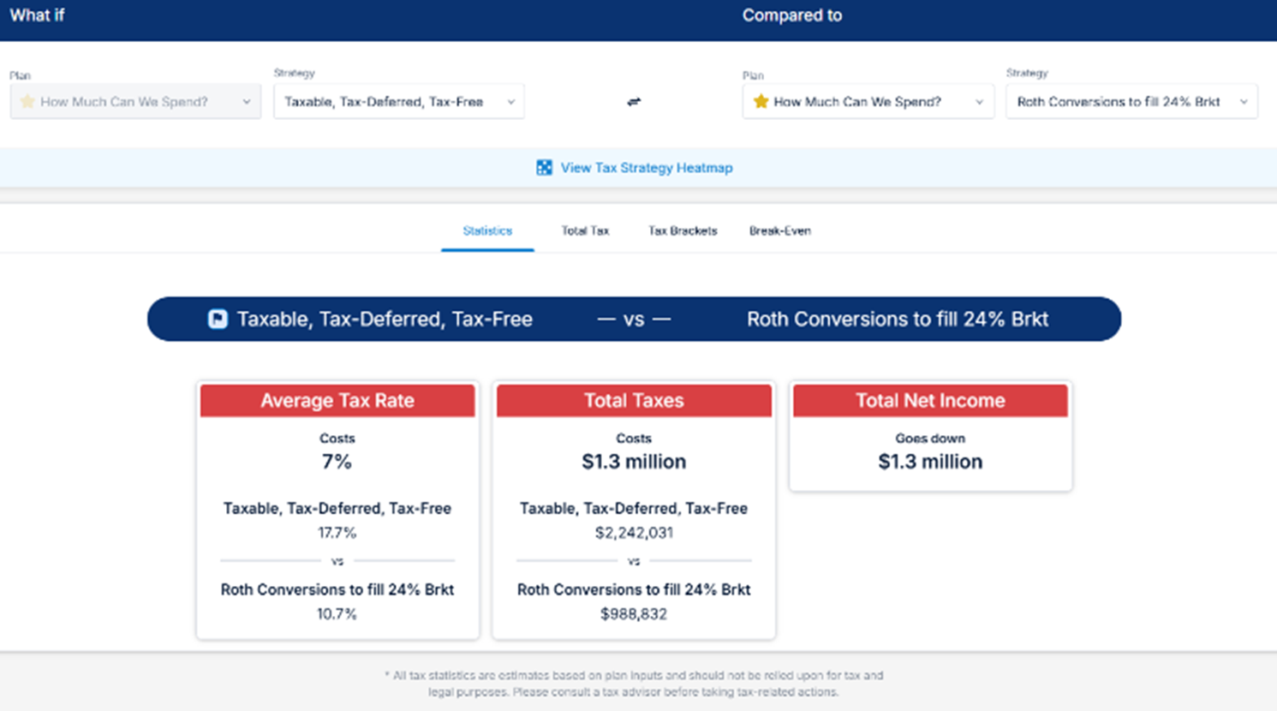
Task: Go to the Tax Brackets tab
Action: coord(683,231)
